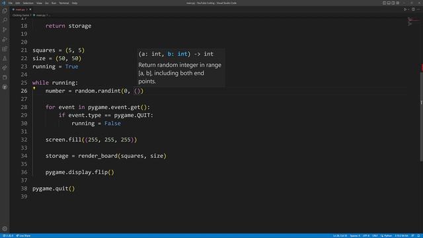Click 'random.randint' on line 26

pos(98,91)
